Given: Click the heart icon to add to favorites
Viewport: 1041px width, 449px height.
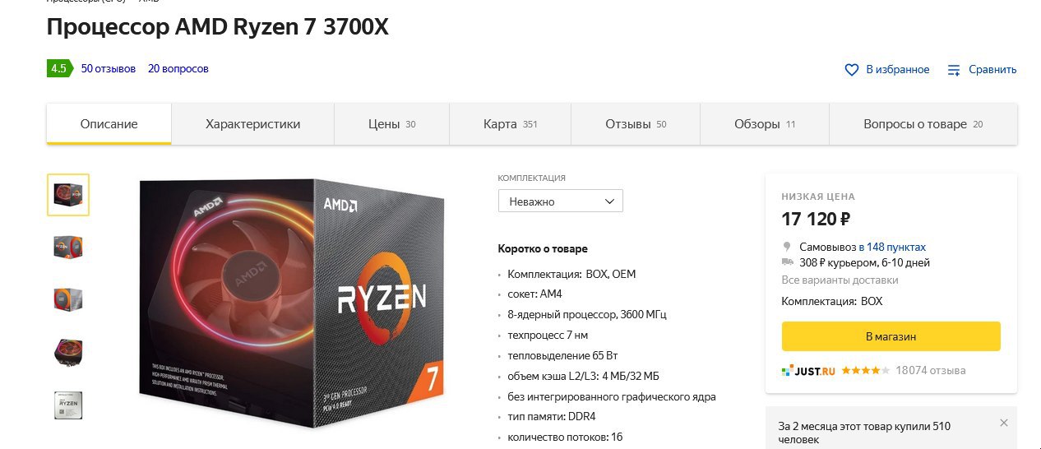Looking at the screenshot, I should 852,70.
